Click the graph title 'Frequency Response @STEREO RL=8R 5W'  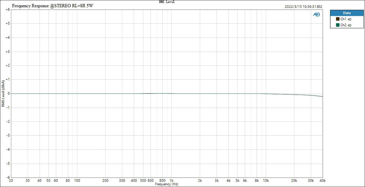pos(53,6)
